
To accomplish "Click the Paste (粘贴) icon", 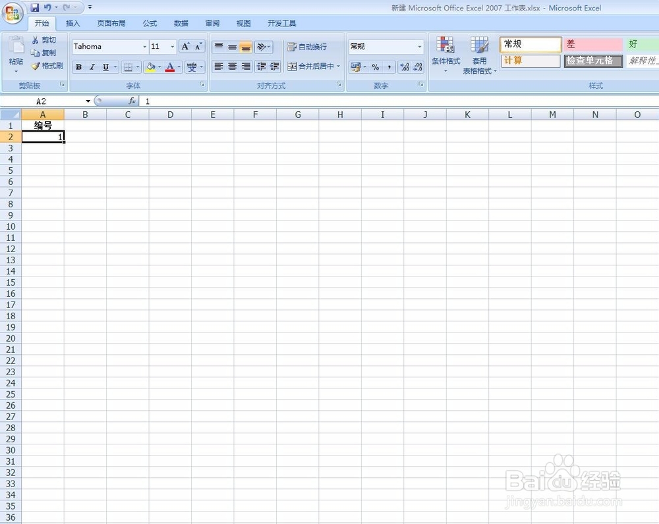I will (x=16, y=45).
